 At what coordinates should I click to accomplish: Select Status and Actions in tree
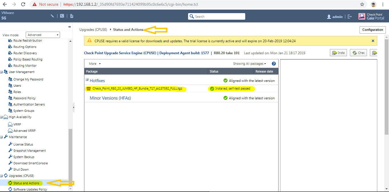coord(26,183)
